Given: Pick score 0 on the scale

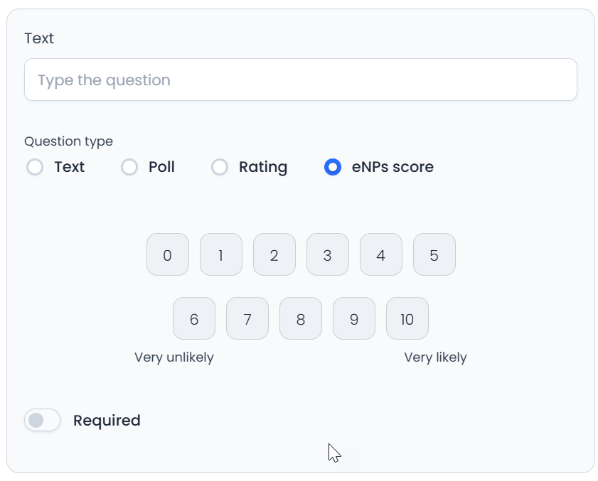Looking at the screenshot, I should [x=168, y=254].
